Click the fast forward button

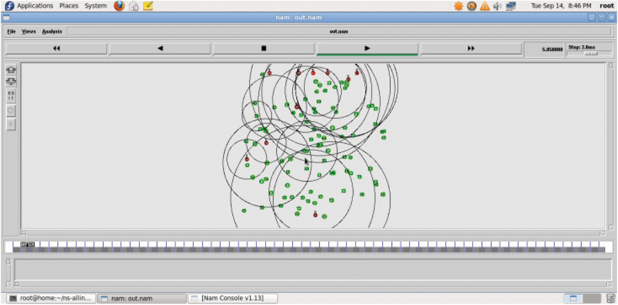(x=471, y=48)
